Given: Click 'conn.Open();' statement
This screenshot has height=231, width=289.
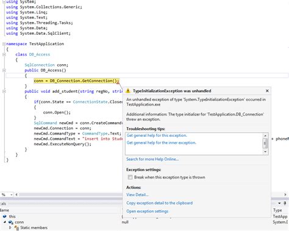Looking at the screenshot, I should (57, 112).
